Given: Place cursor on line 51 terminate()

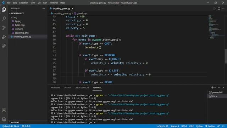Looking at the screenshot, I should (x=93, y=47).
